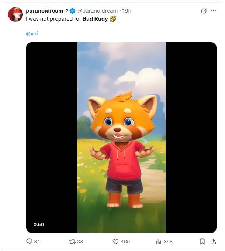Click the 34 replies count
225x251 pixels.
(37, 241)
